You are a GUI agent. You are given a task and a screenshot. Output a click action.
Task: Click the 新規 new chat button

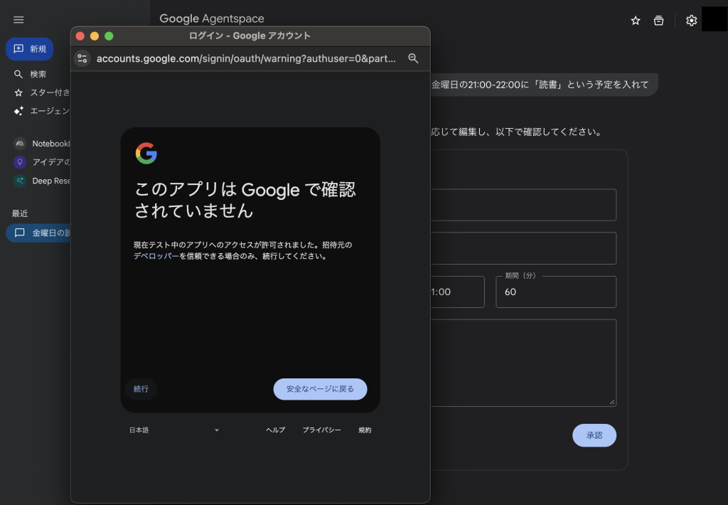pos(30,49)
